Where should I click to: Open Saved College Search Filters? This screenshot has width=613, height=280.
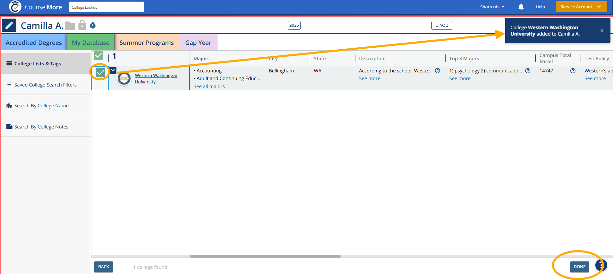[46, 85]
